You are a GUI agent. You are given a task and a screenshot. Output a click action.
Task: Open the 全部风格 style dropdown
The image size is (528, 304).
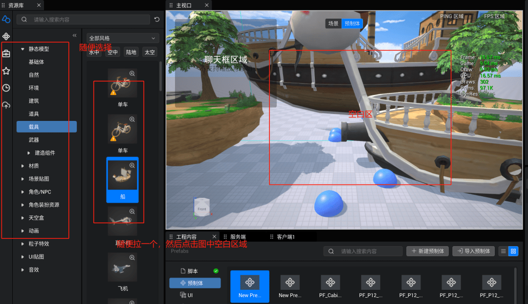(x=123, y=38)
